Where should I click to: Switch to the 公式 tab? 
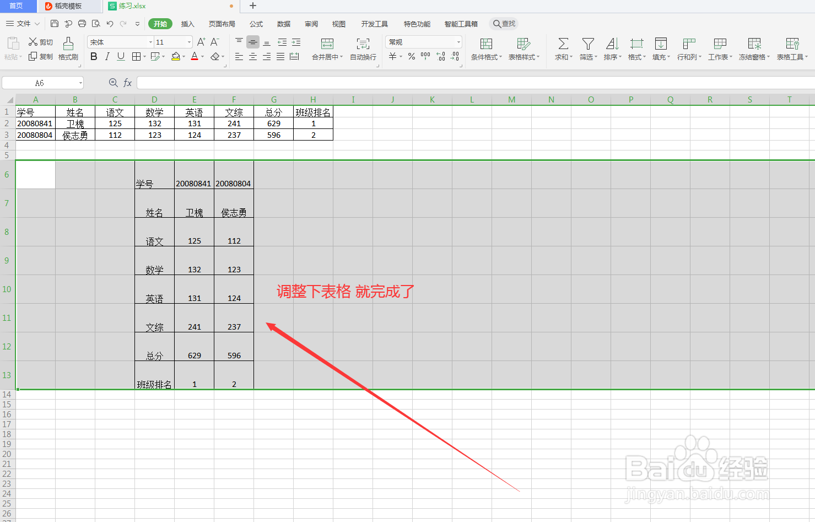click(x=256, y=24)
